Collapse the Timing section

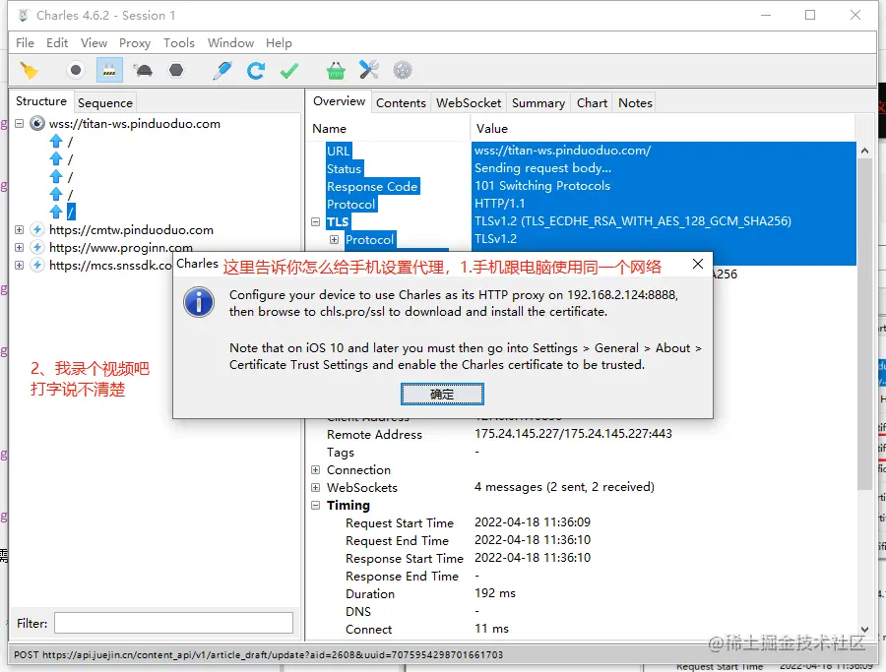[316, 506]
